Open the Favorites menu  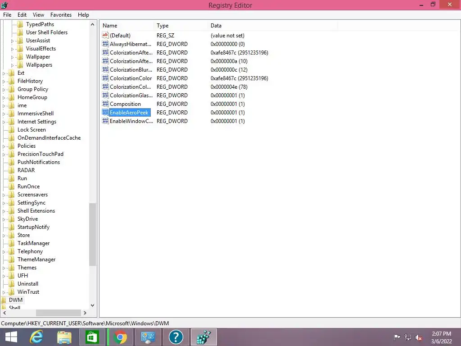(61, 15)
